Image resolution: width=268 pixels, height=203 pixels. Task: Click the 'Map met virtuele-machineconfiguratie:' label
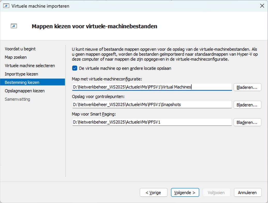[107, 79]
